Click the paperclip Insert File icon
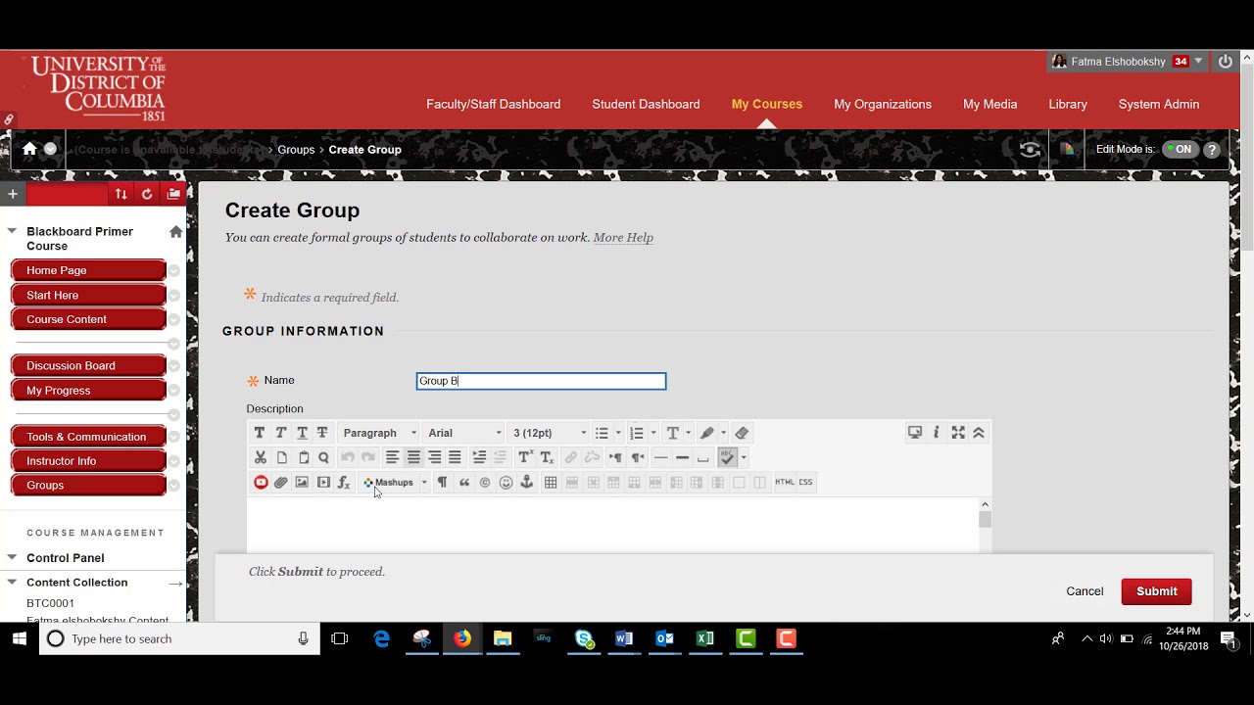Viewport: 1254px width, 705px height. [281, 482]
